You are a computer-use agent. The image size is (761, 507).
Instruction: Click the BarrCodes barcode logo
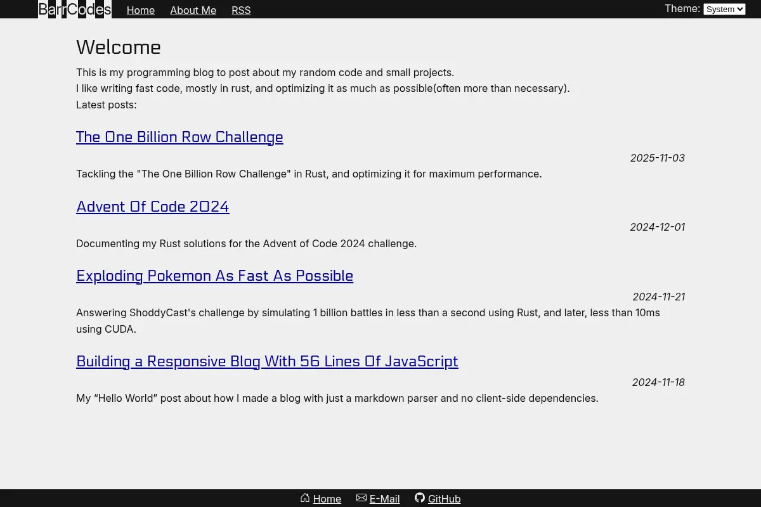pos(75,9)
